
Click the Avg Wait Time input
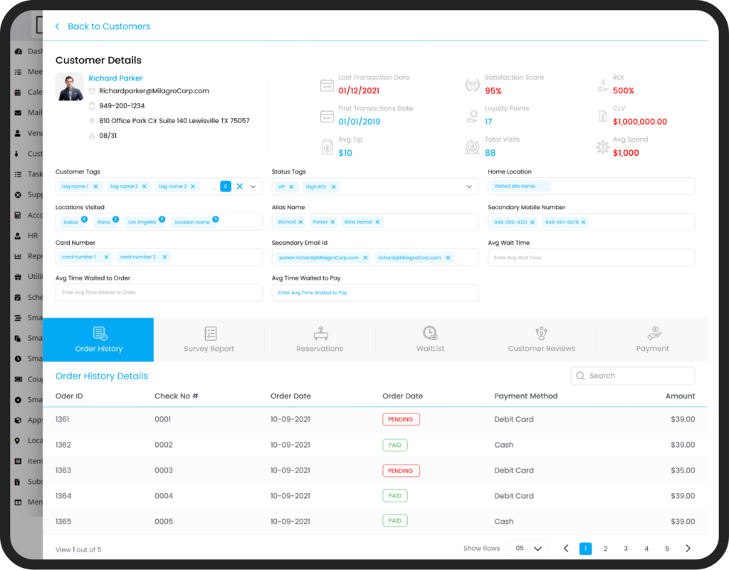591,258
